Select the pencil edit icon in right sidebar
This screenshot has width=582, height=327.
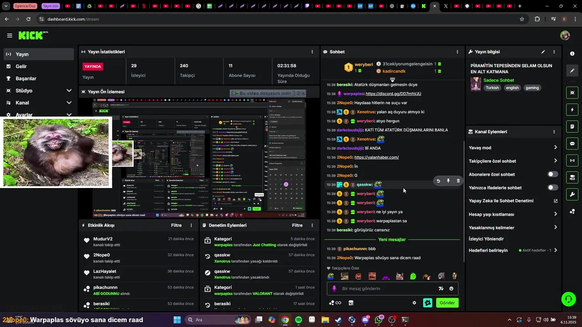572,71
